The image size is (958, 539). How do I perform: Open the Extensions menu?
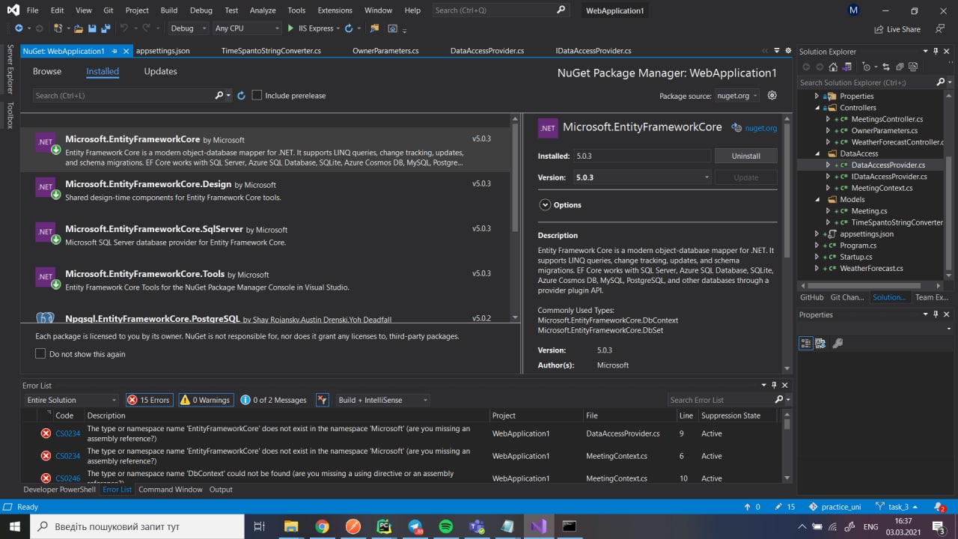point(335,10)
